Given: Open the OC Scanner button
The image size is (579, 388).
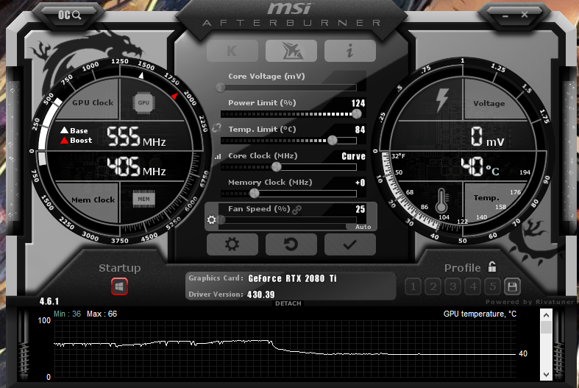Looking at the screenshot, I should click(x=69, y=15).
